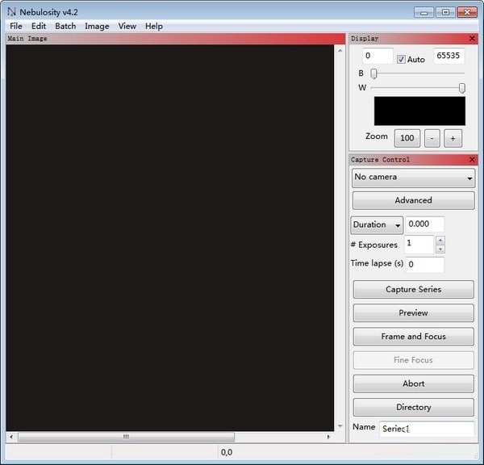Click the Capture Series button
Image resolution: width=484 pixels, height=465 pixels.
tap(413, 289)
